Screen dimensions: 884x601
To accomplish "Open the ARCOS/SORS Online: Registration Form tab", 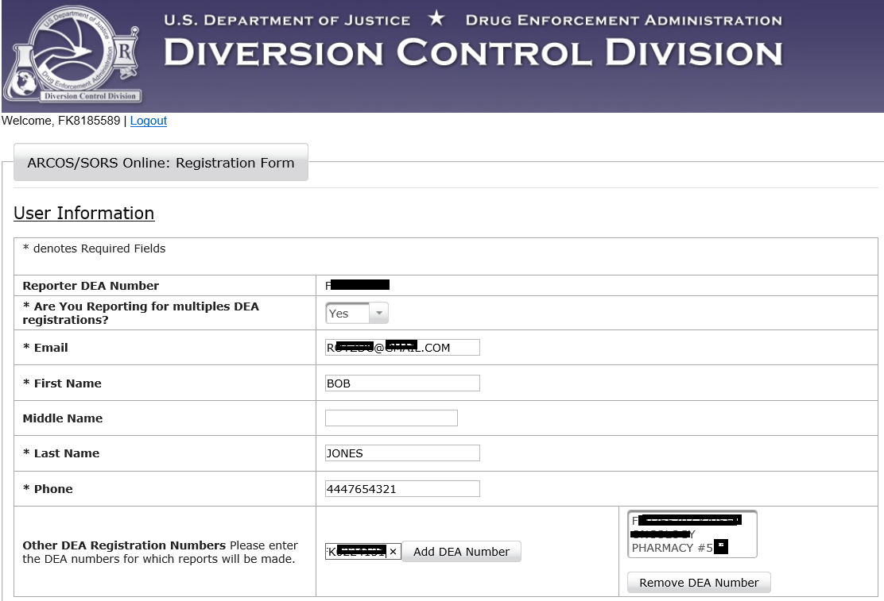I will (x=161, y=162).
